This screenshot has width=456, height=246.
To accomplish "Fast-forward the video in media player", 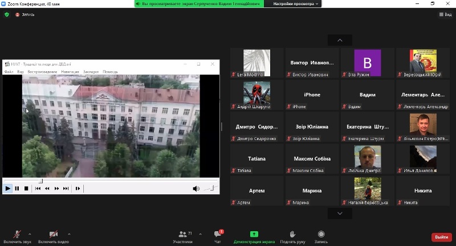I will point(56,188).
